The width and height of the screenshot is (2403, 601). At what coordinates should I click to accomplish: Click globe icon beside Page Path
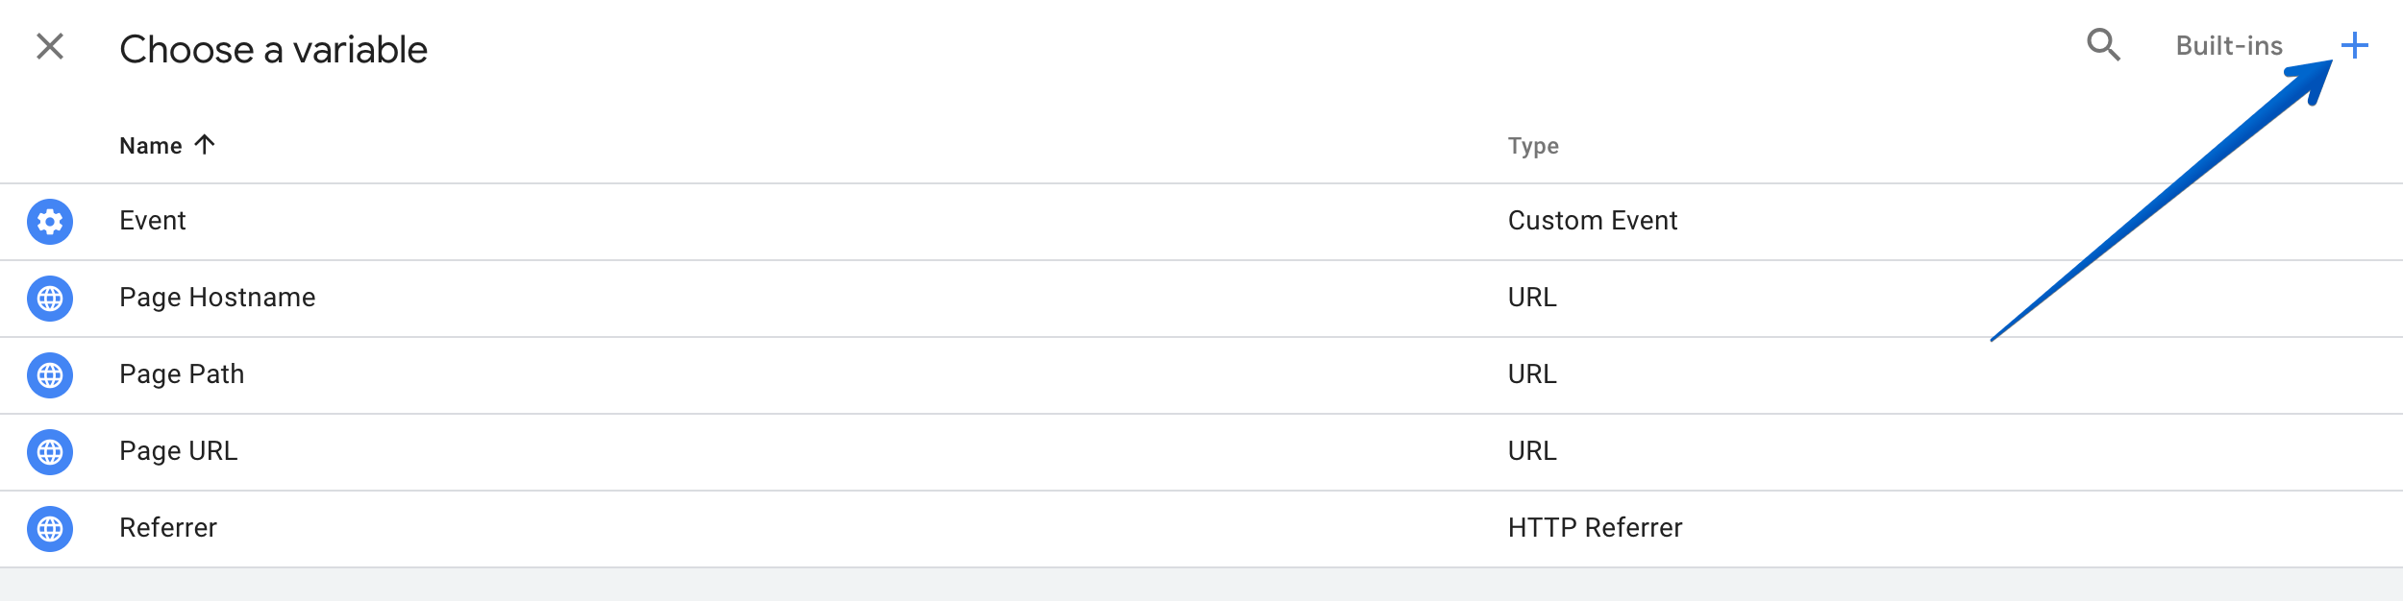(50, 375)
